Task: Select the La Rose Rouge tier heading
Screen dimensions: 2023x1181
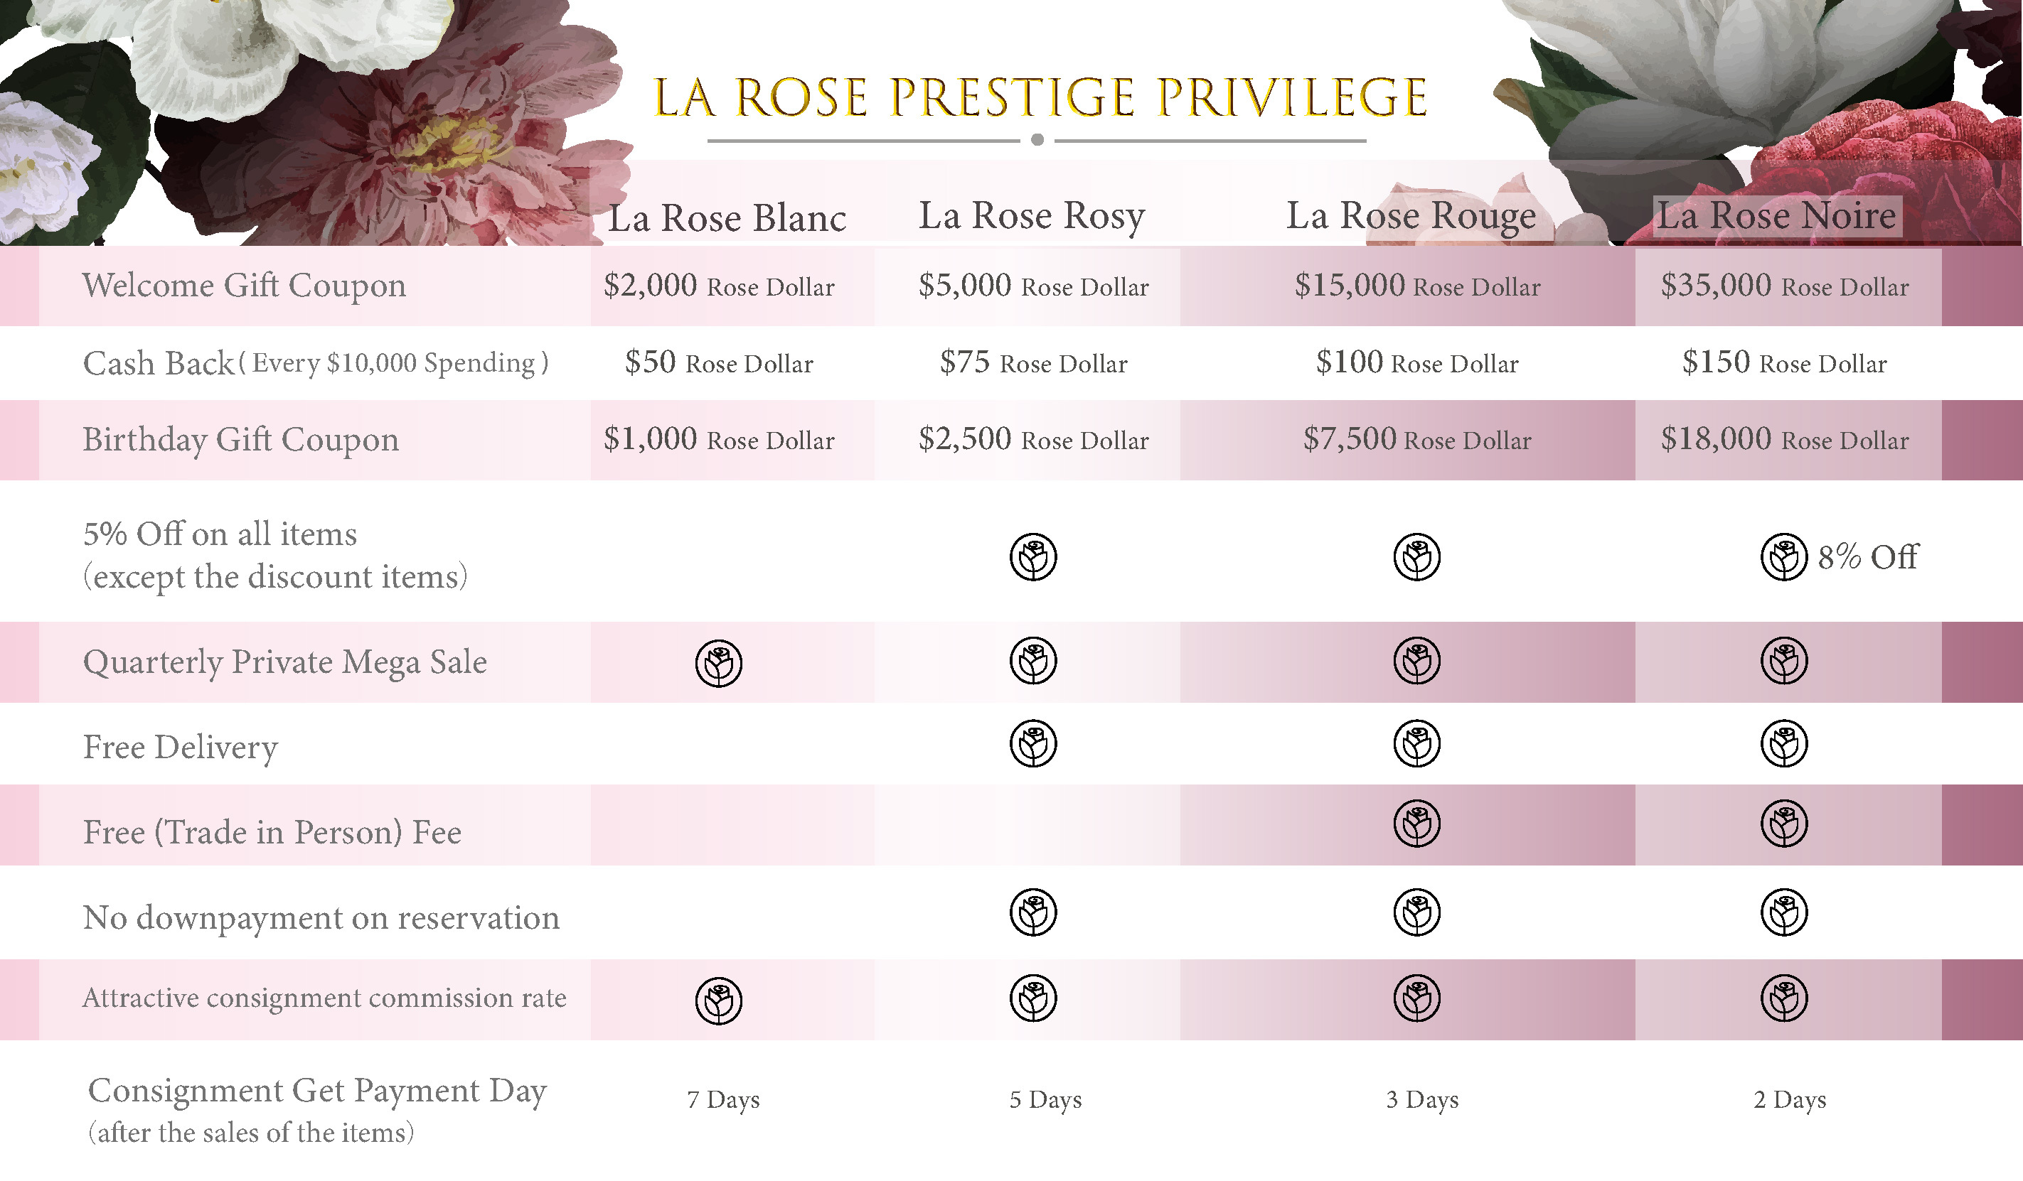Action: coord(1411,216)
